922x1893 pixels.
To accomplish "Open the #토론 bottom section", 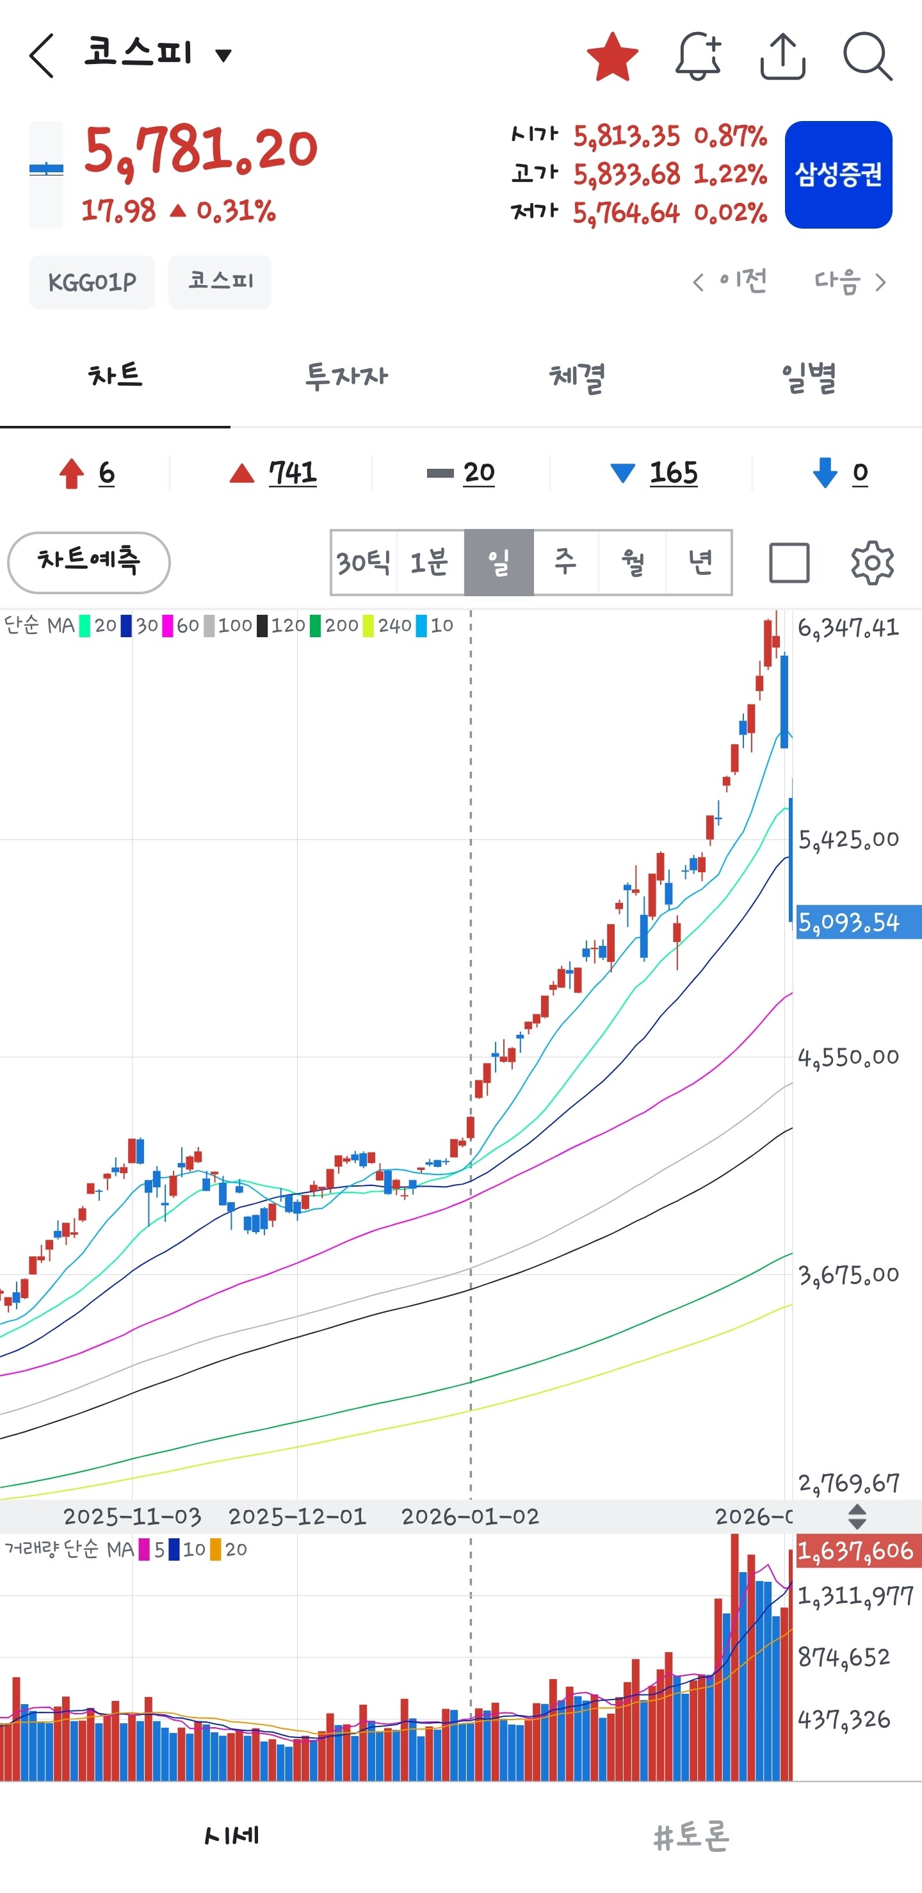I will (691, 1835).
